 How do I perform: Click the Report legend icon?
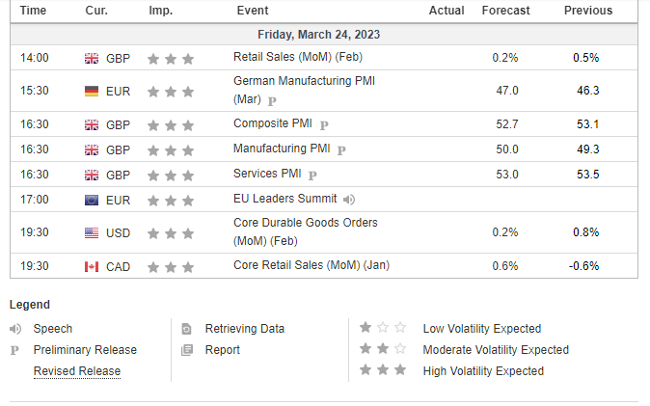coord(187,350)
